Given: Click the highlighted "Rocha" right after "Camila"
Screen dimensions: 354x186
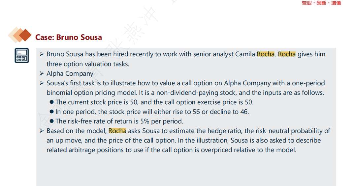Looking at the screenshot, I should 265,54.
